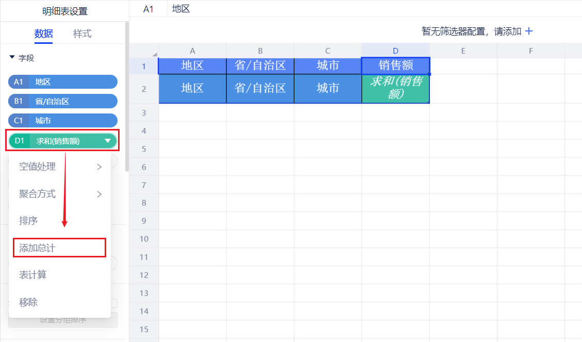Image resolution: width=582 pixels, height=342 pixels.
Task: Click the green 求和(销售额) cell D2
Action: [395, 89]
